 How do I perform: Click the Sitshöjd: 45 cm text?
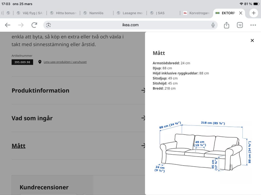165,83
